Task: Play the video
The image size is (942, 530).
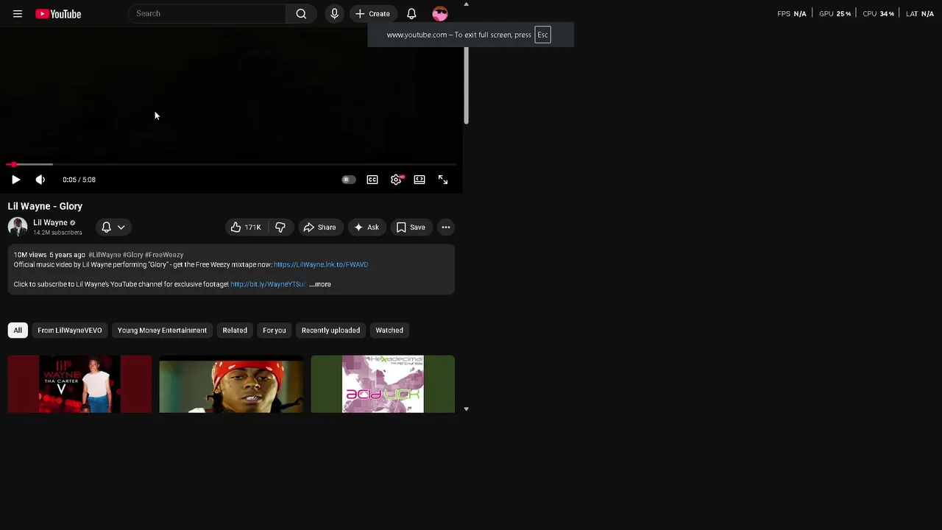Action: (15, 180)
